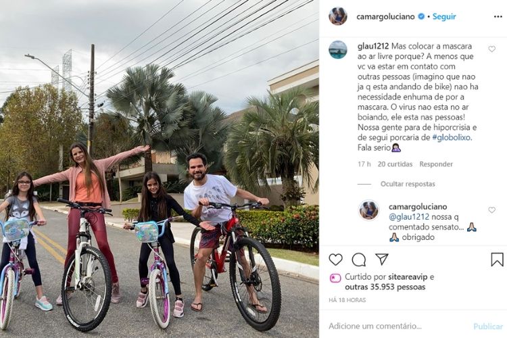View list of outras 35.953 pessoas

tap(385, 287)
